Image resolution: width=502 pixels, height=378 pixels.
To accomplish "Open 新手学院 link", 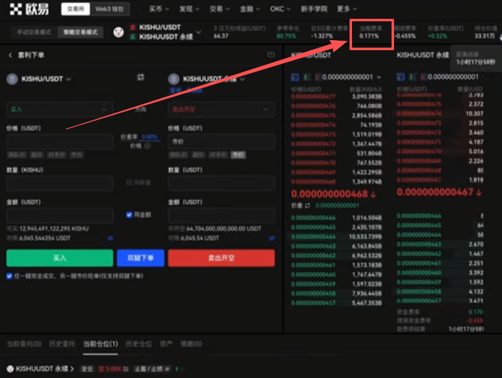I will click(x=314, y=9).
